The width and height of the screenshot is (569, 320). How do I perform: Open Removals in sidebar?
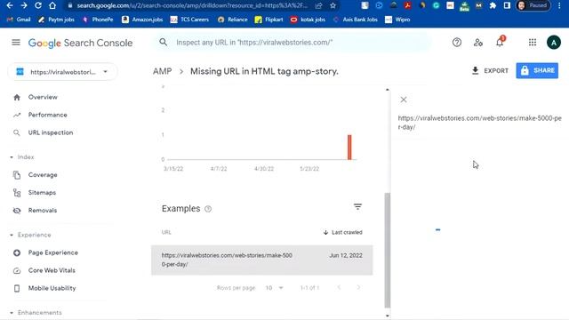(43, 211)
